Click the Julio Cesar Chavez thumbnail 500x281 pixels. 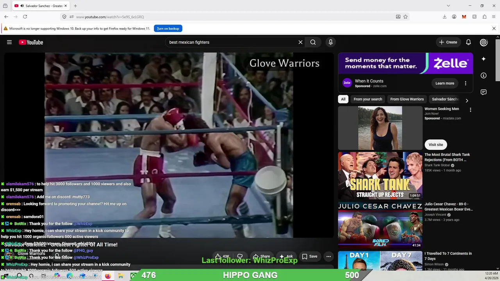[380, 225]
